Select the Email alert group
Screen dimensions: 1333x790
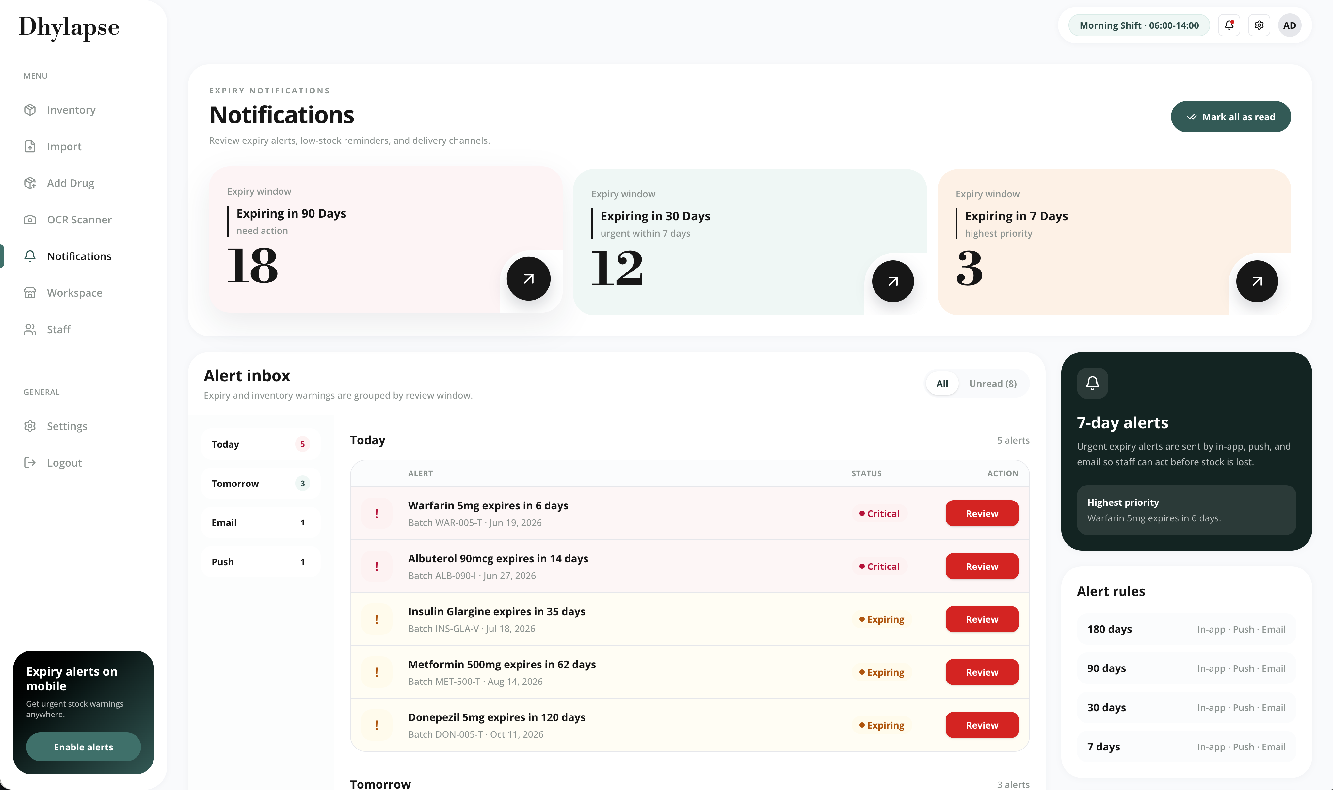(261, 523)
